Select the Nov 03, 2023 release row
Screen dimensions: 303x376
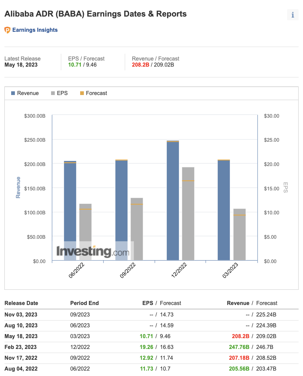pyautogui.click(x=151, y=314)
